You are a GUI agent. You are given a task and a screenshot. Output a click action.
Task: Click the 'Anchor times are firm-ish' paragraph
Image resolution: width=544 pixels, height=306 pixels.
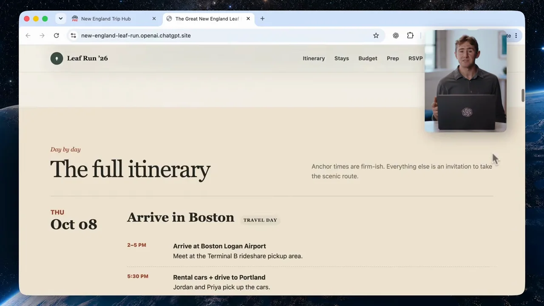click(402, 171)
